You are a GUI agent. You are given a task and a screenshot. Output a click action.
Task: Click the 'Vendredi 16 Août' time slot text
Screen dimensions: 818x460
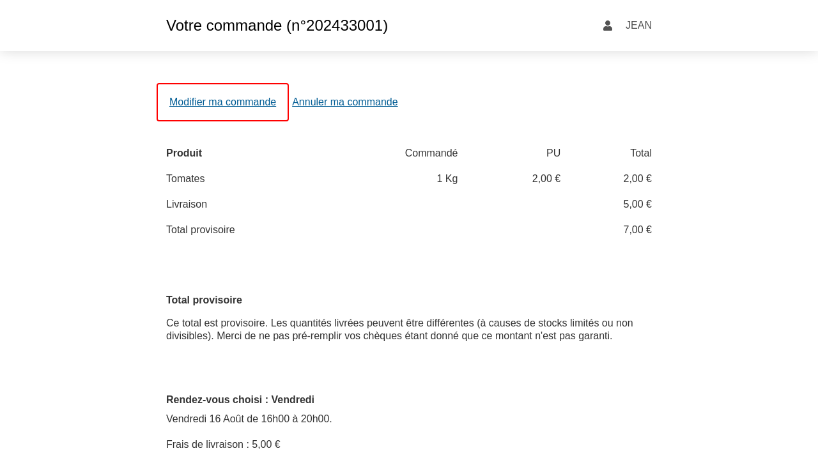tap(249, 419)
